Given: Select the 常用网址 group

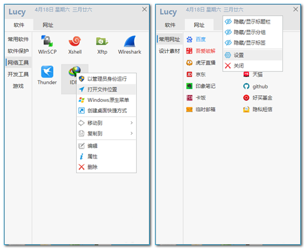Looking at the screenshot, I should (x=170, y=39).
